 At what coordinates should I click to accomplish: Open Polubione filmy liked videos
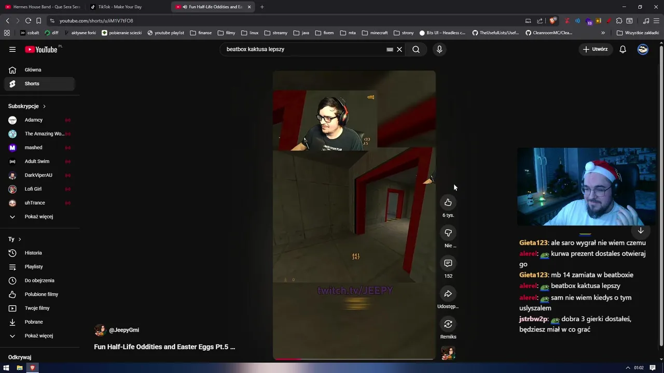point(39,294)
